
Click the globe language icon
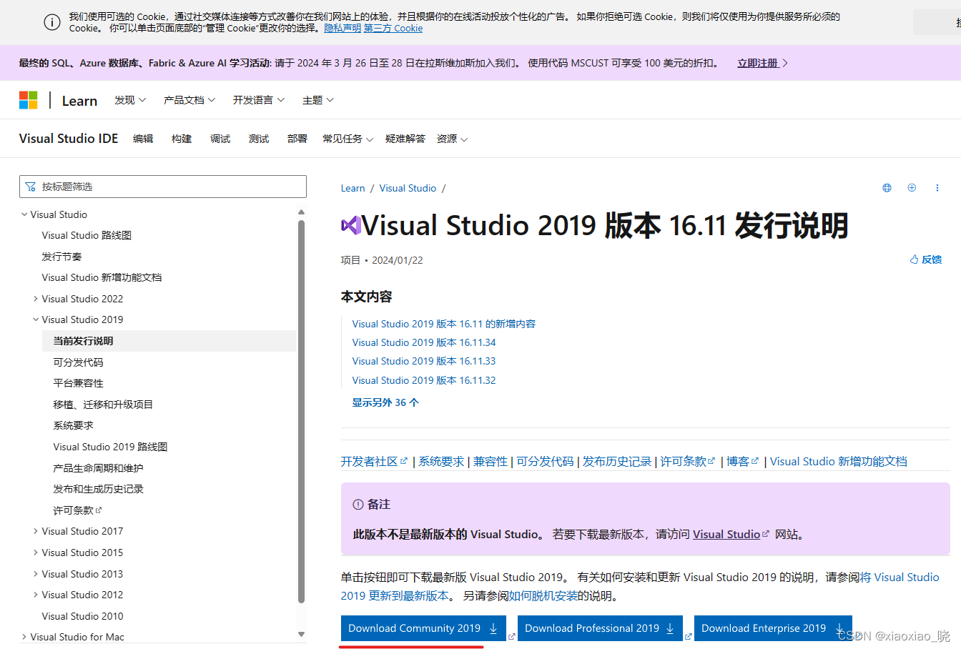887,188
